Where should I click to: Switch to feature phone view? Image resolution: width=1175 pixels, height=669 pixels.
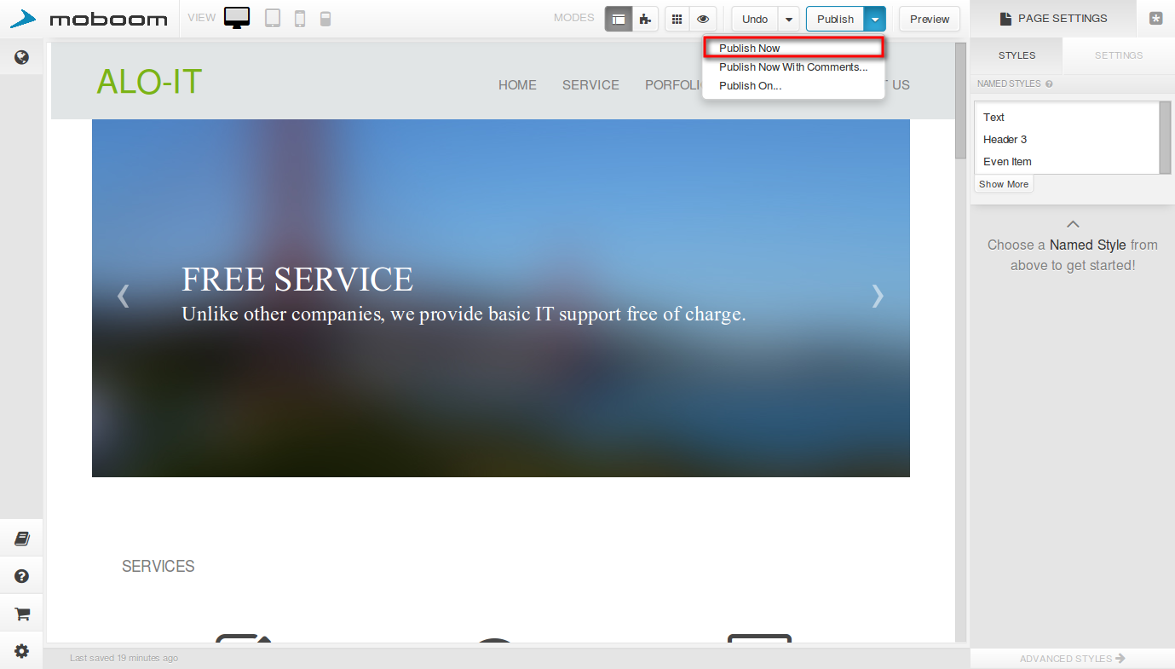pos(325,19)
